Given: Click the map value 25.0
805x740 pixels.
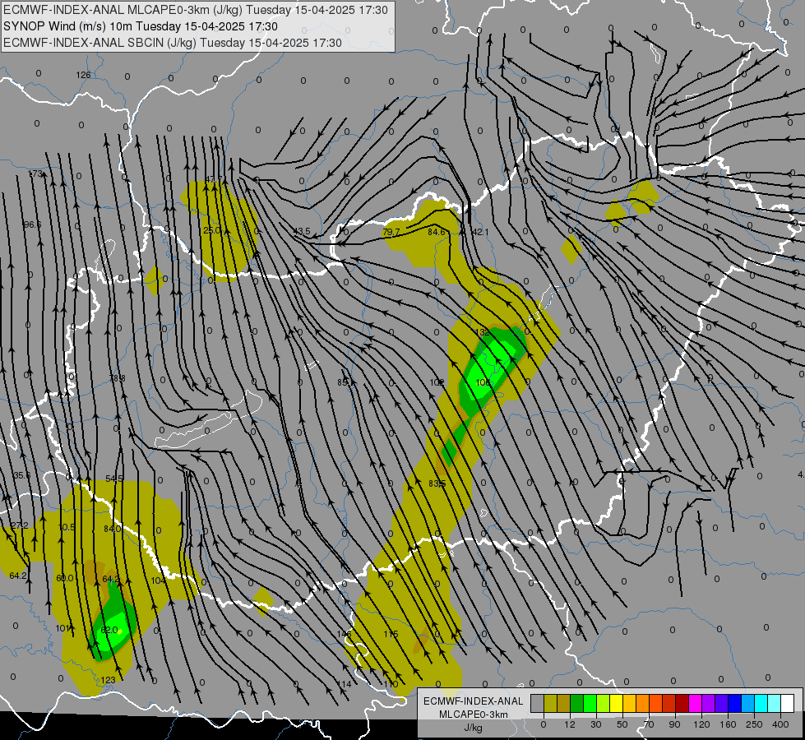Looking at the screenshot, I should pos(211,230).
